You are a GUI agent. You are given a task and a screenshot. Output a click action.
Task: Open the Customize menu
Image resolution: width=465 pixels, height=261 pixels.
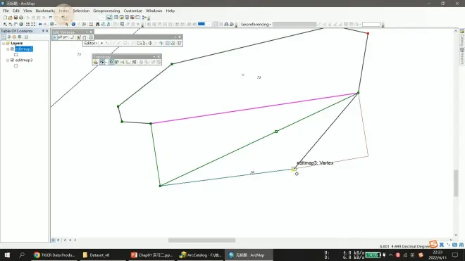pyautogui.click(x=133, y=11)
